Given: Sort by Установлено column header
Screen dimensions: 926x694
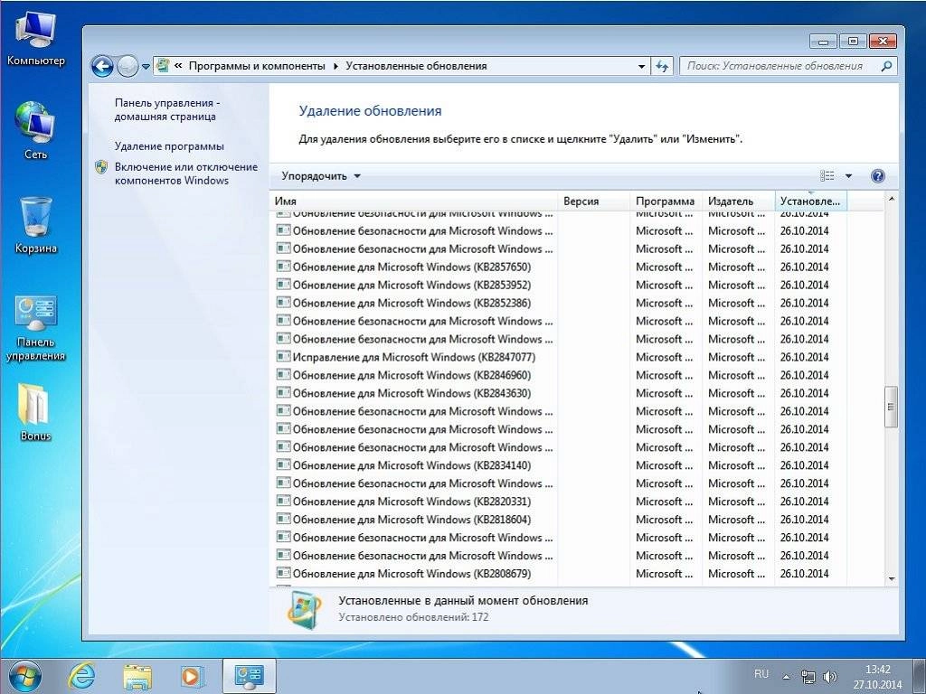Looking at the screenshot, I should click(x=810, y=202).
